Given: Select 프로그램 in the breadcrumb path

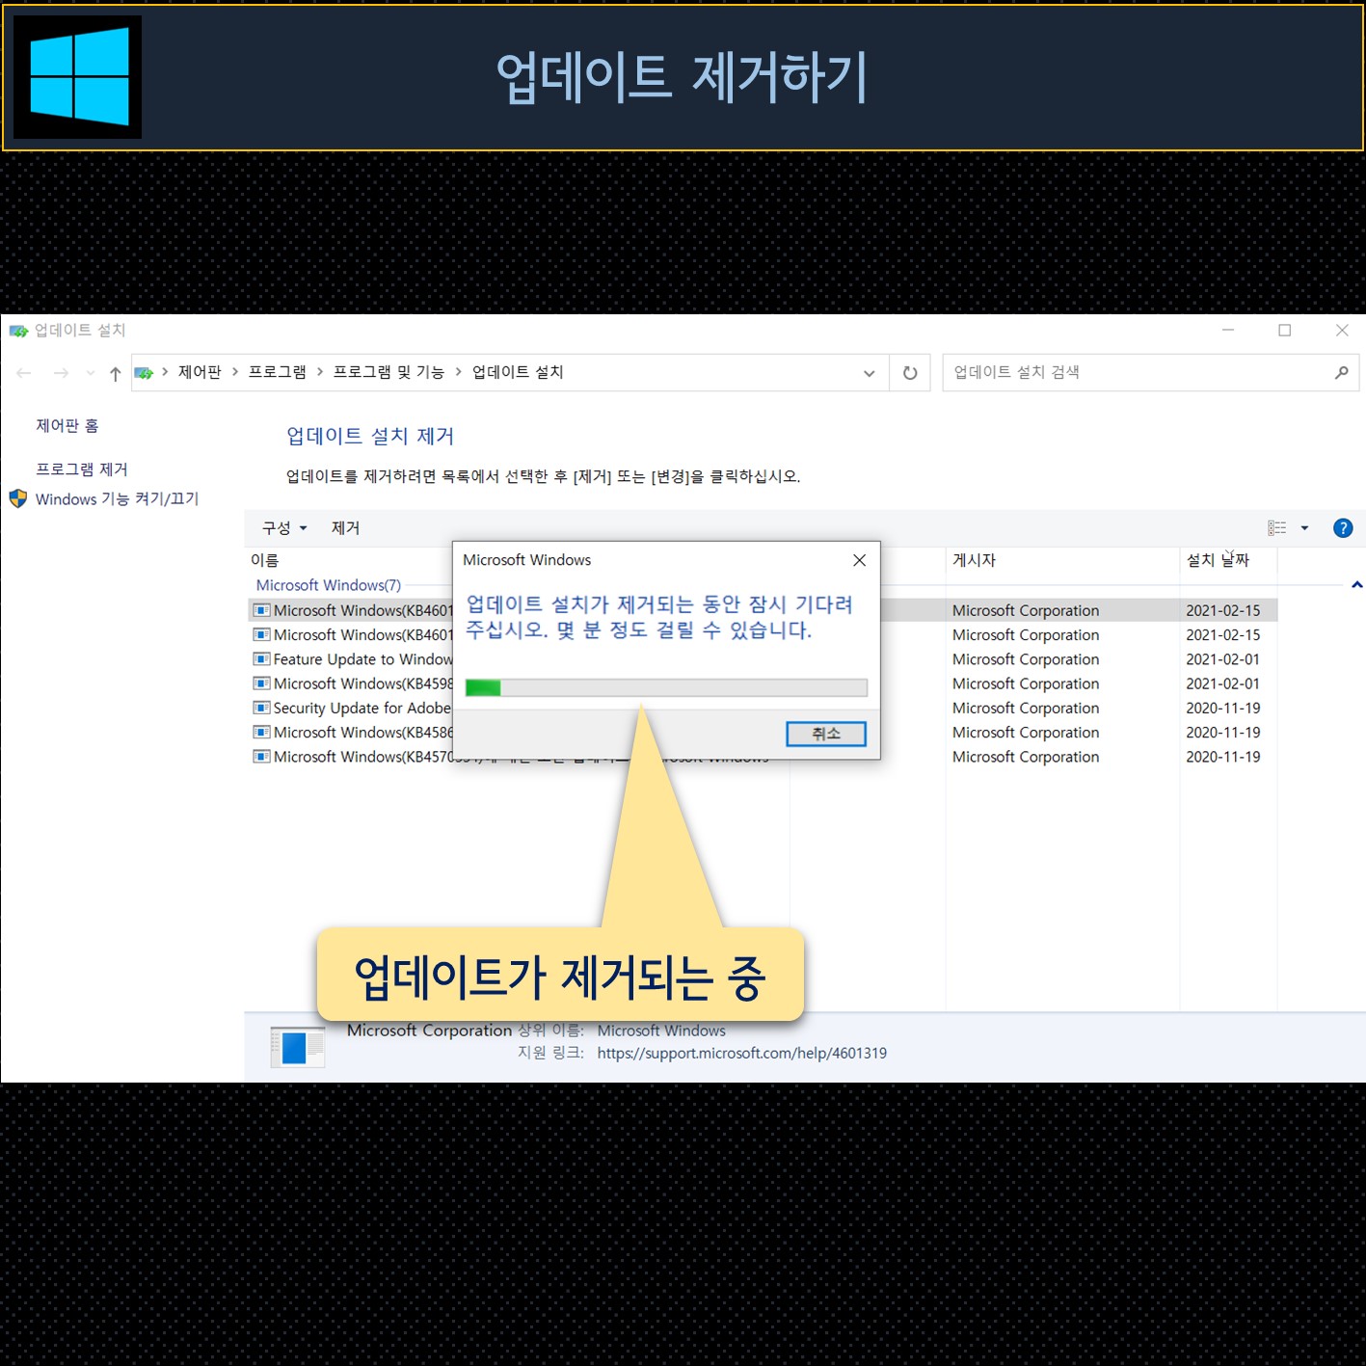Looking at the screenshot, I should click(278, 372).
